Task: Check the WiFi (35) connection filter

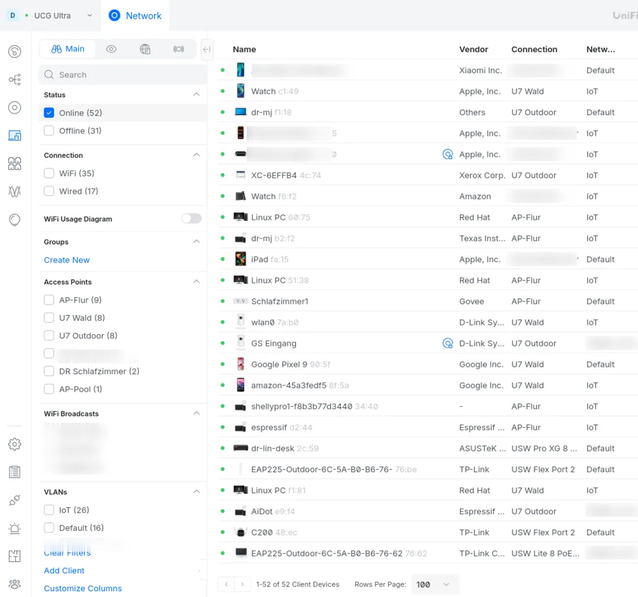Action: tap(49, 173)
